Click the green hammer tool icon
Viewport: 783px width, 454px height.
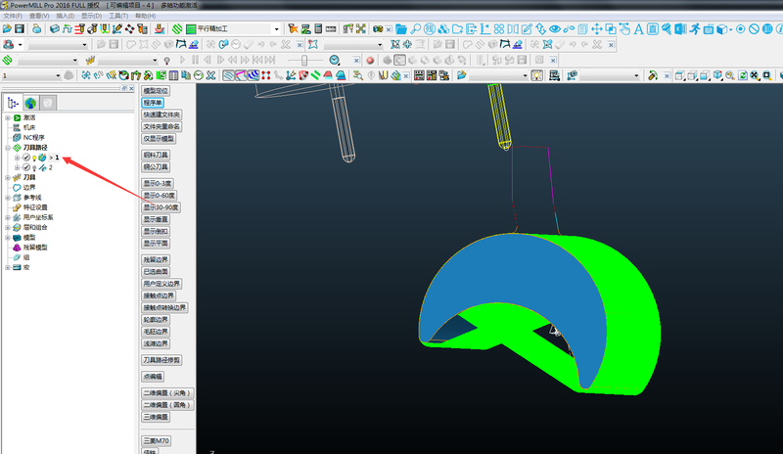[652, 75]
